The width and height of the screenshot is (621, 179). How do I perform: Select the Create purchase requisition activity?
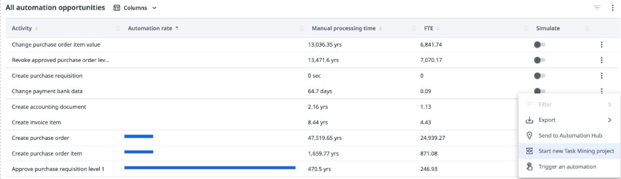[x=47, y=76]
